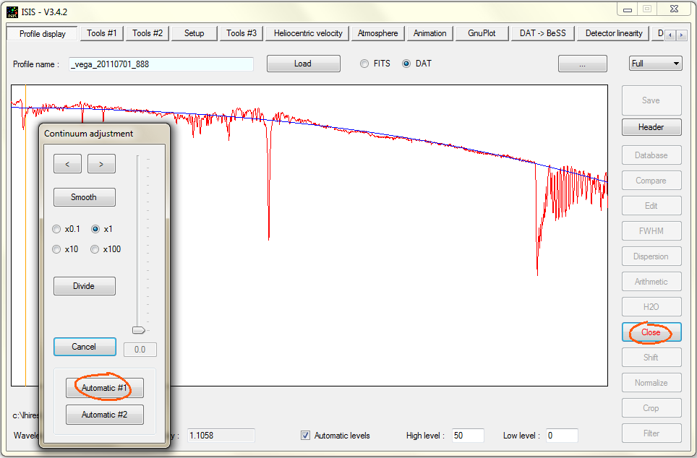Go to the Detector linearity tab
This screenshot has width=697, height=458.
click(613, 33)
